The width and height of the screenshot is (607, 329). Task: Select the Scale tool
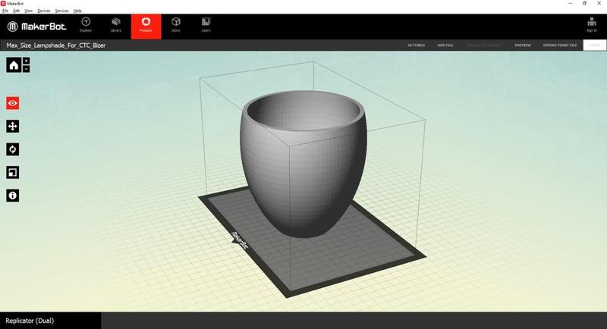tap(12, 172)
